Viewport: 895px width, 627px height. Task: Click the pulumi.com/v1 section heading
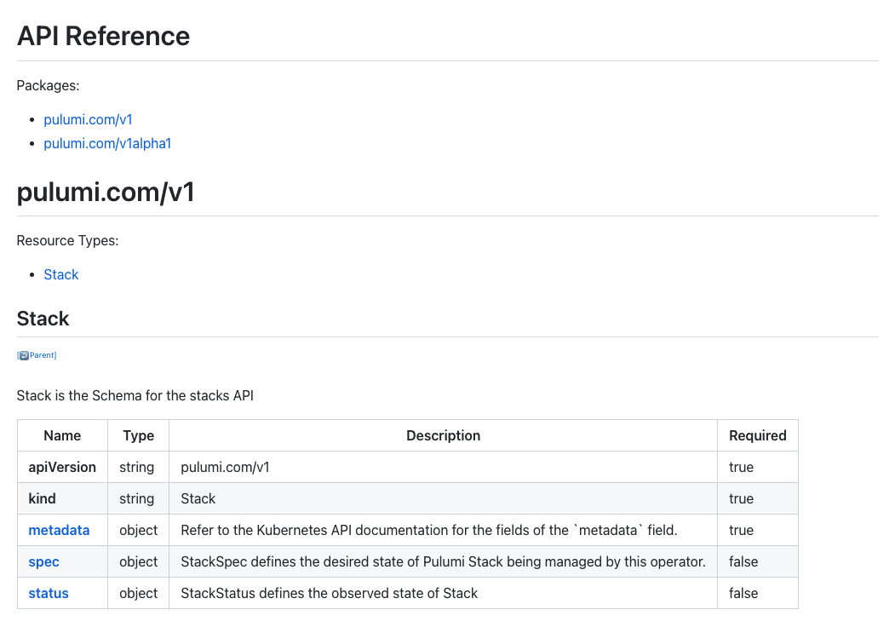click(x=106, y=192)
